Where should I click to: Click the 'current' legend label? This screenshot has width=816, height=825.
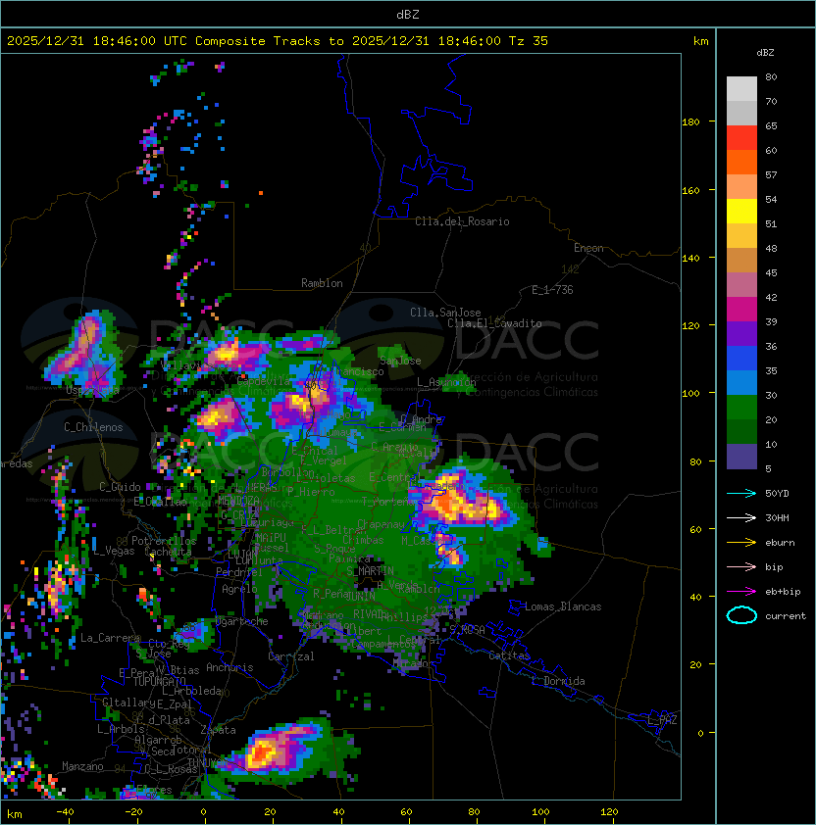point(786,616)
